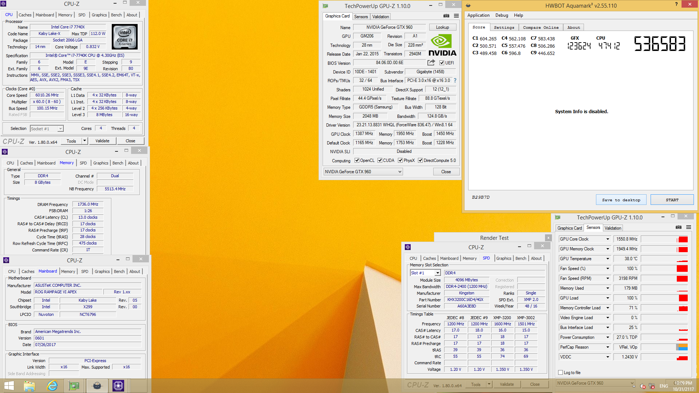Toggle the UEFI checkbox in GPU-Z

point(442,63)
